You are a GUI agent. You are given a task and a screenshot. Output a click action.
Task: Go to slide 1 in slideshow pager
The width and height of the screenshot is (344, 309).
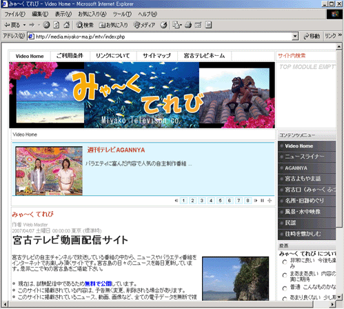point(183,201)
